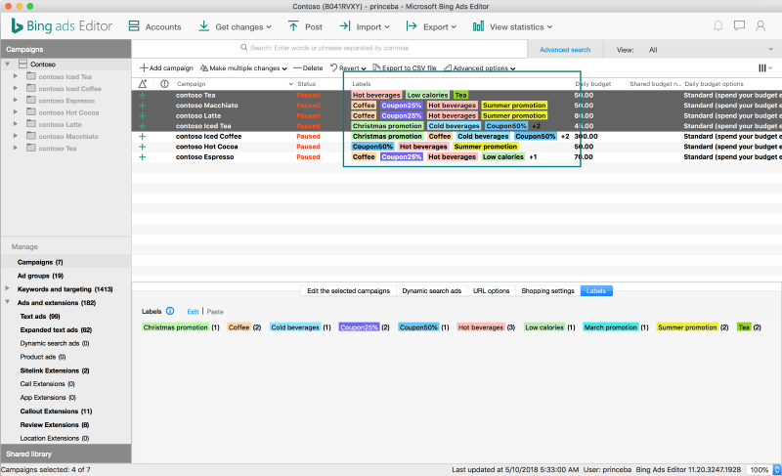Viewport: 782px width, 476px height.
Task: Click Add campaign button
Action: (166, 68)
